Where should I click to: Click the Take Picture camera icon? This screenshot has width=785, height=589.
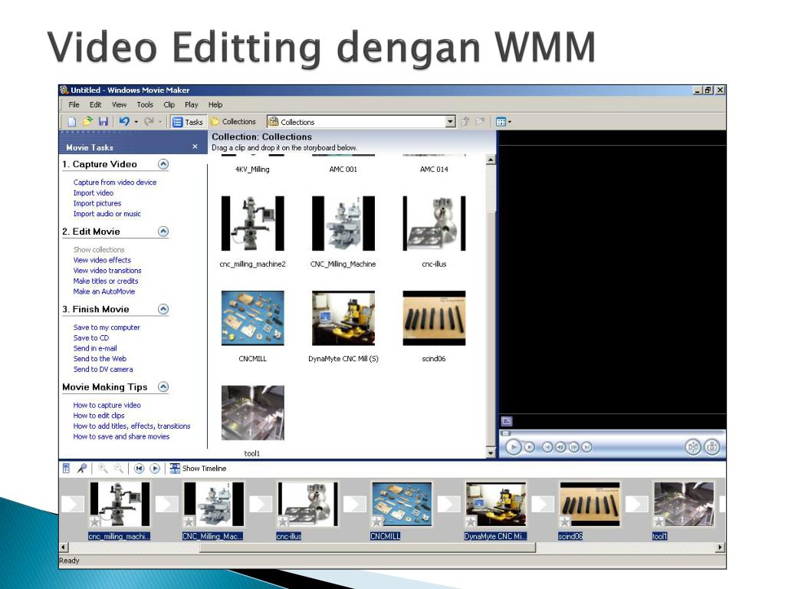(712, 447)
